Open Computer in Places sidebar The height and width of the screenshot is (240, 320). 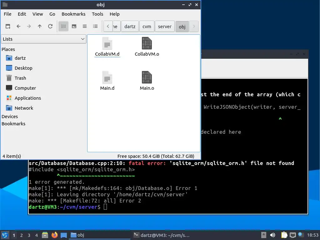25,88
